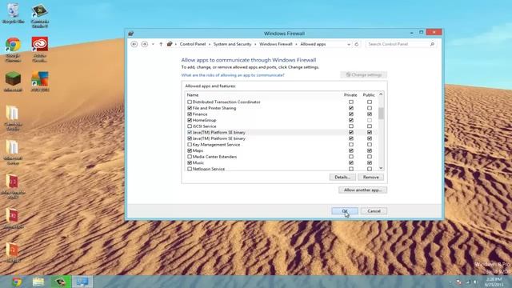Enable File and Printer Sharing Public checkbox
Viewport: 512px width, 288px height.
tap(370, 108)
